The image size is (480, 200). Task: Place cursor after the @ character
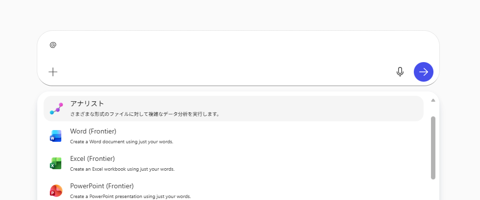pyautogui.click(x=57, y=45)
